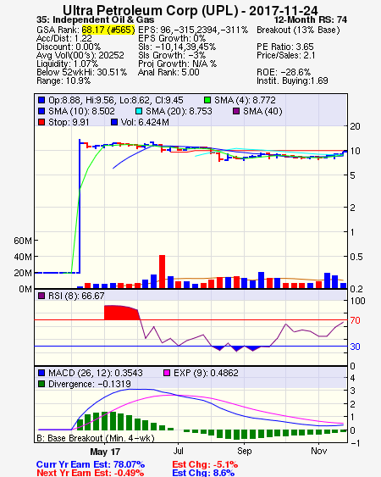Image resolution: width=381 pixels, height=477 pixels.
Task: Click the 'EPS Growth: 0%' text
Action: [172, 38]
